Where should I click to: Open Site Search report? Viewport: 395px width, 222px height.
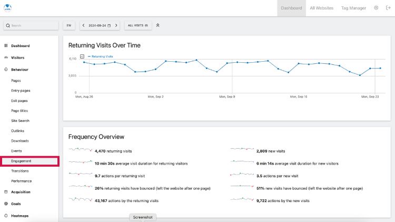[x=20, y=121]
